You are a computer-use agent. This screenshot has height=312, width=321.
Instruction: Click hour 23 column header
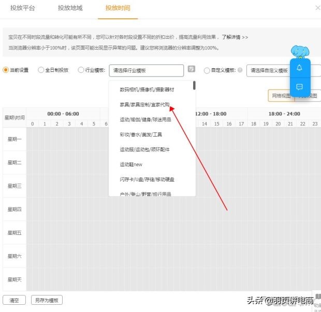coord(315,124)
